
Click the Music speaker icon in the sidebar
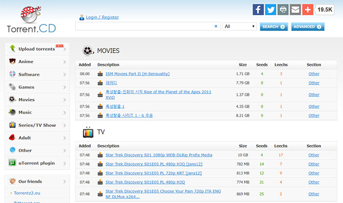[x=12, y=112]
